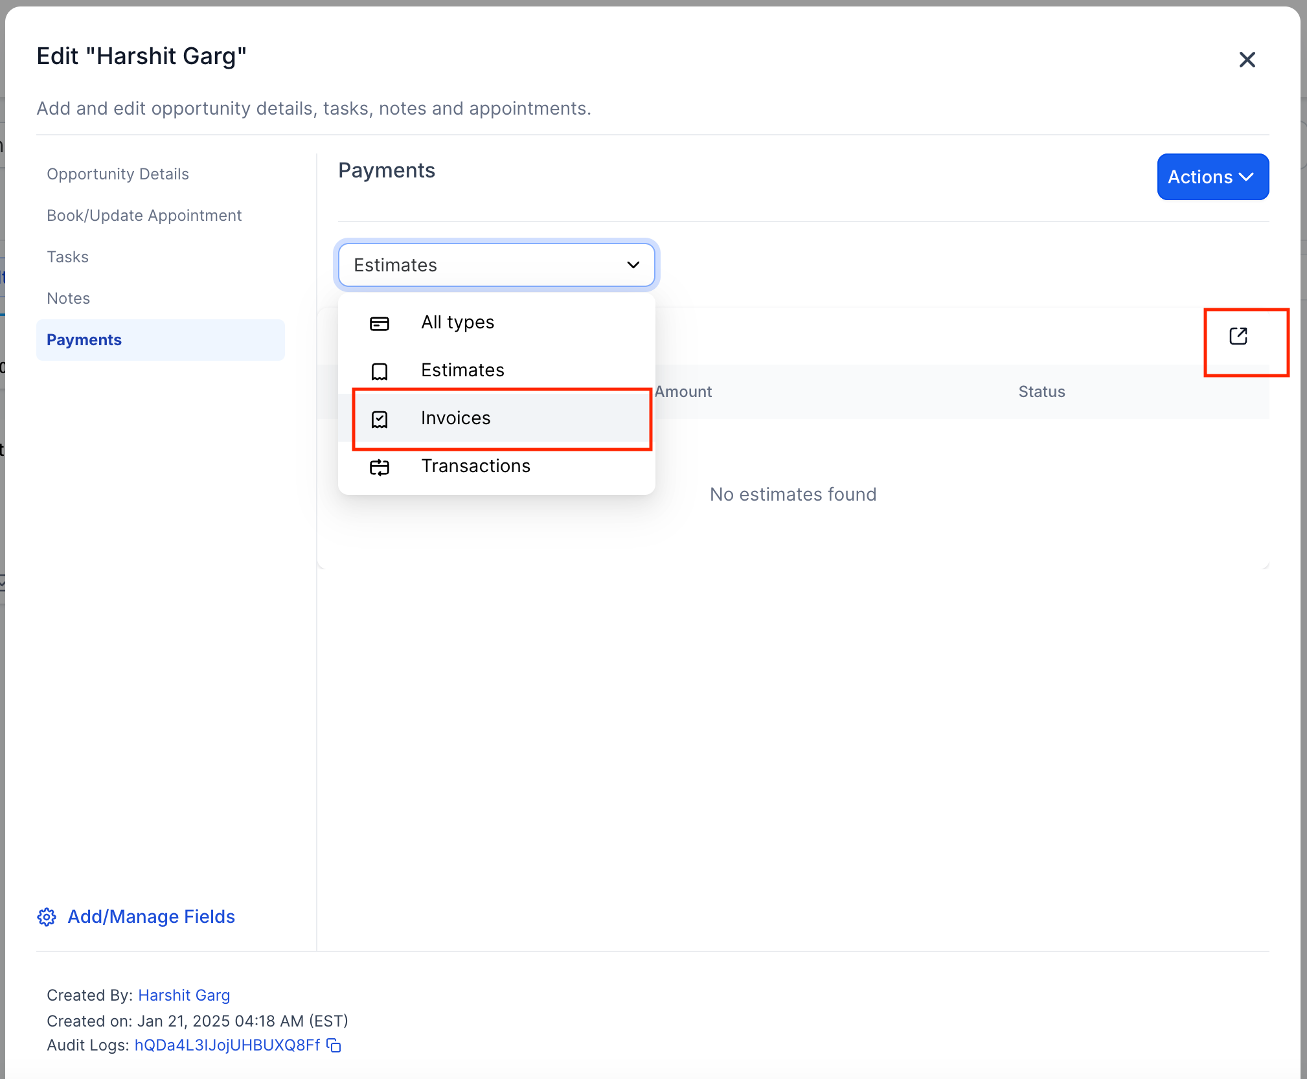Click the Estimates receipt icon in list
Image resolution: width=1307 pixels, height=1079 pixels.
click(380, 371)
